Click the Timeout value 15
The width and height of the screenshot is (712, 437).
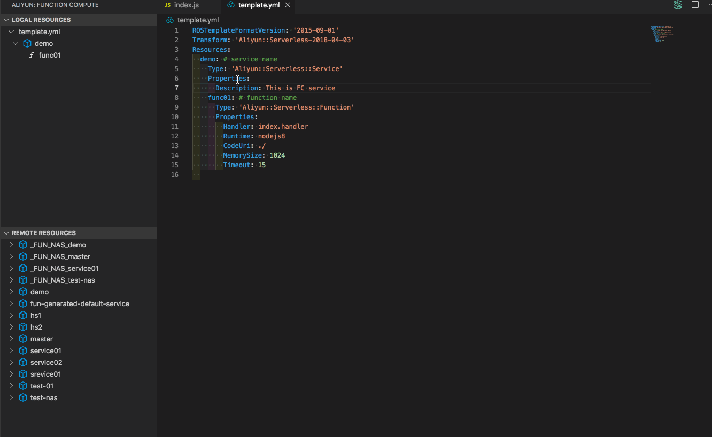[262, 165]
